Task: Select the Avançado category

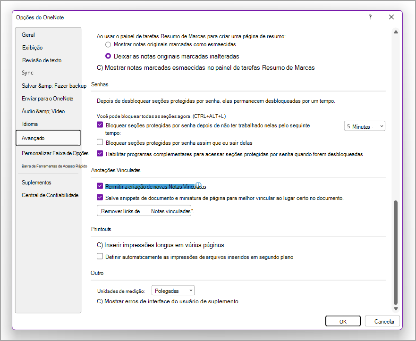Action: [x=48, y=138]
